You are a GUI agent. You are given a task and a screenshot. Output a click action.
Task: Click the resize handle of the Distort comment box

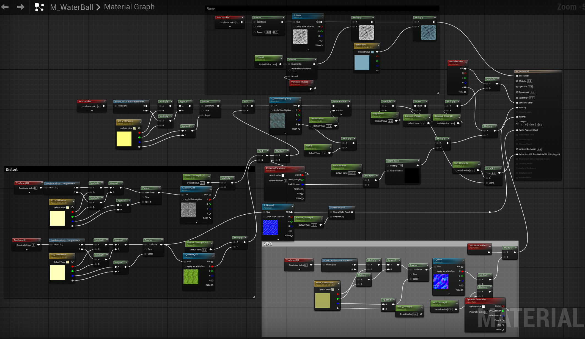(254, 297)
